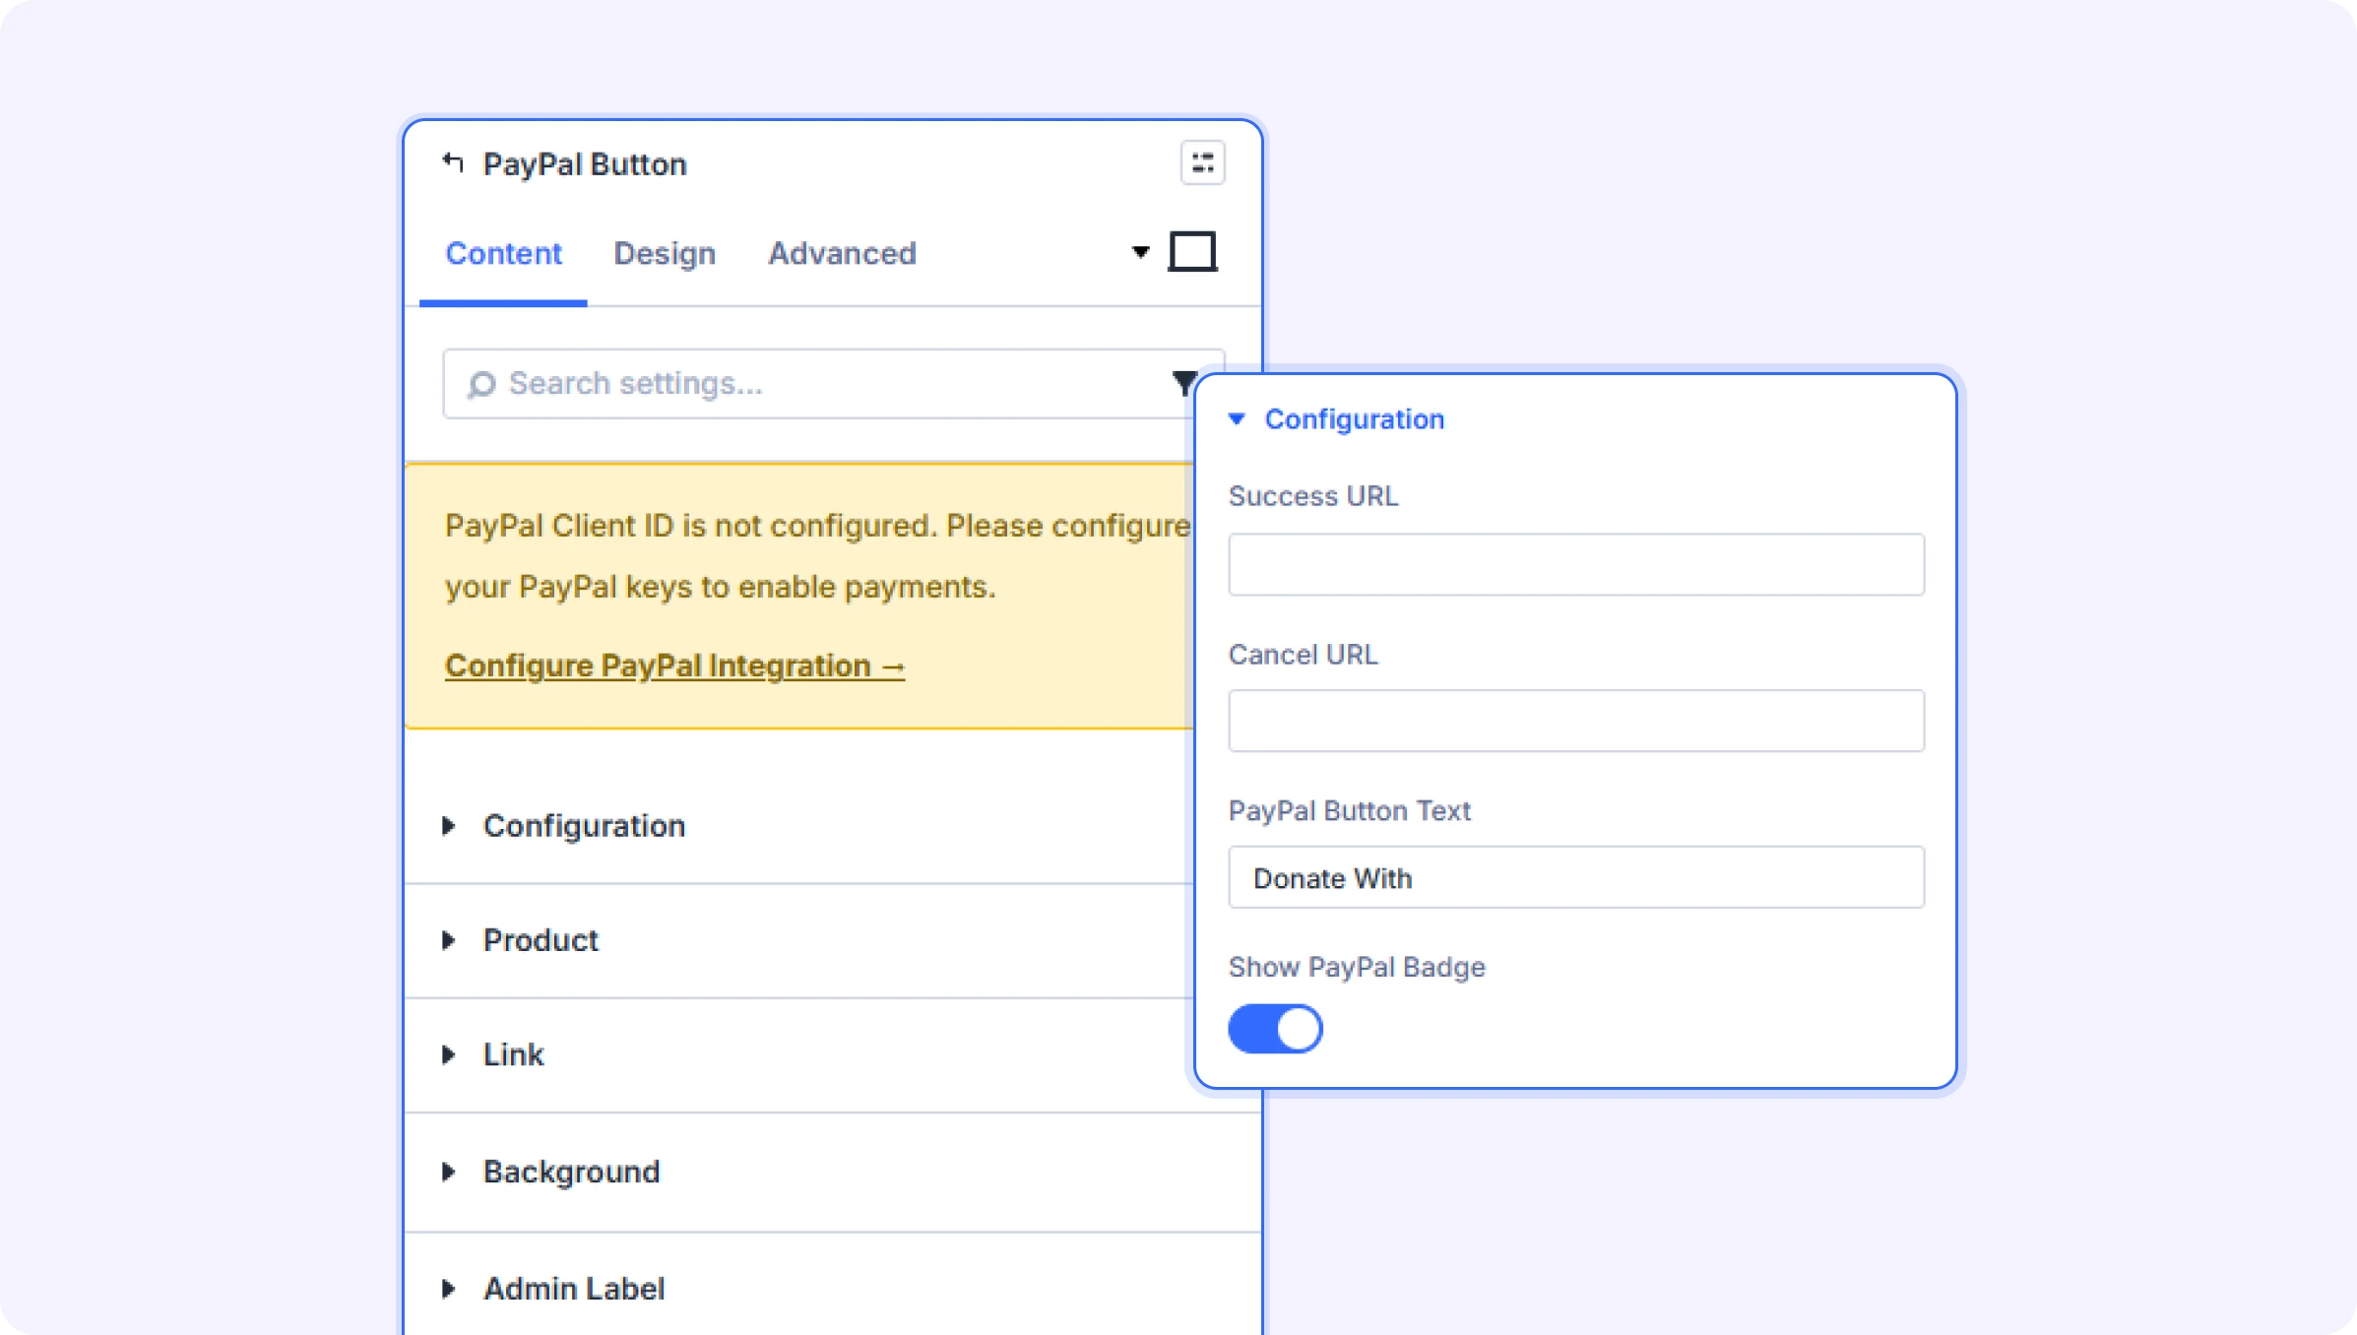
Task: Click the desktop view square icon
Action: (1192, 252)
